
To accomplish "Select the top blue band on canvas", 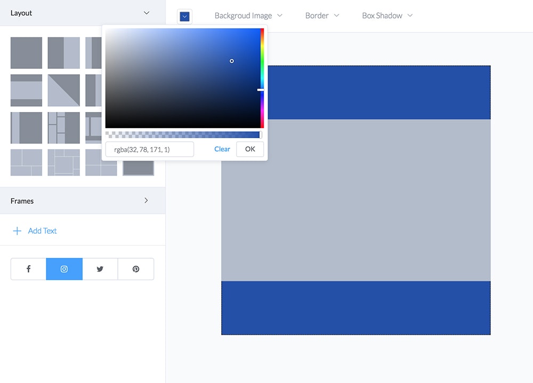I will point(379,92).
